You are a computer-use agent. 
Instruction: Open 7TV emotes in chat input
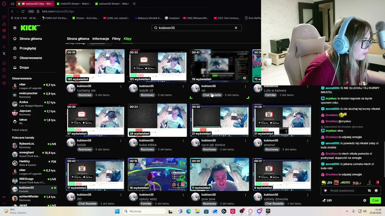tap(369, 190)
